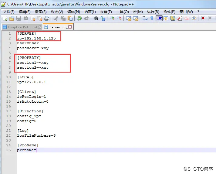Screen dimensions: 216x174
Task: Click the red Start Recording macro button
Action: (203, 18)
